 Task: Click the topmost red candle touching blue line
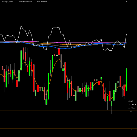pyautogui.click(x=59, y=52)
